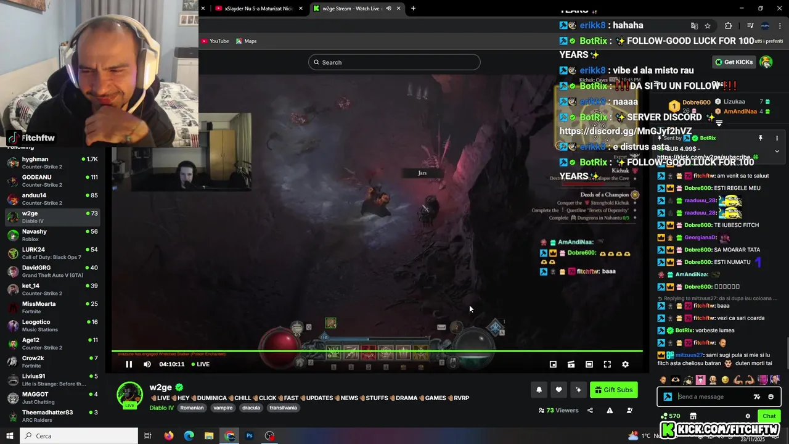
Task: Click the Diablo IV category link
Action: coord(161,408)
